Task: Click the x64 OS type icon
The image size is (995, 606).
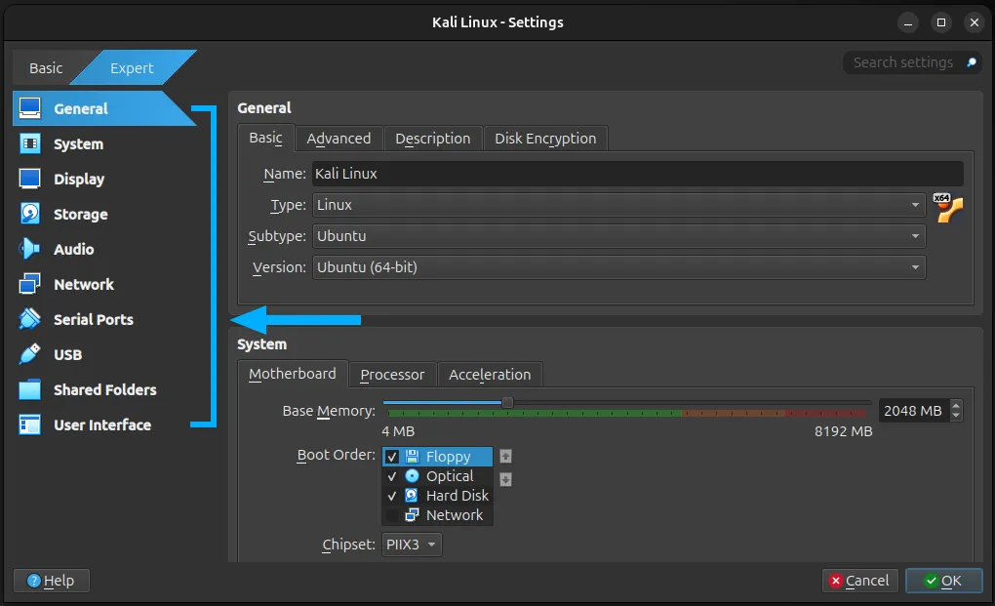Action: tap(949, 208)
